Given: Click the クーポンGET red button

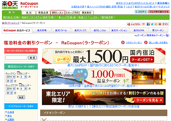Looking at the screenshot, I should coord(142,59).
